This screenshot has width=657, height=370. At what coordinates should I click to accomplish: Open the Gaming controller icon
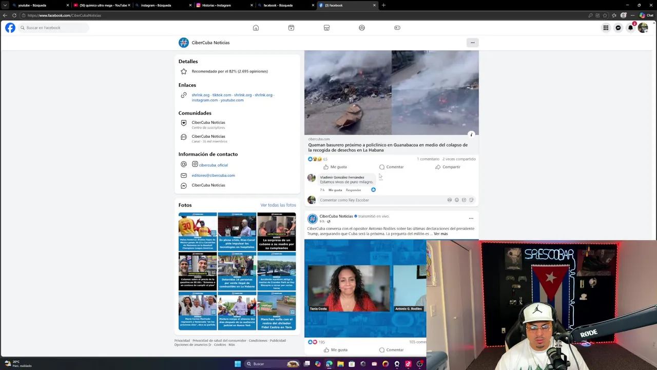coord(397,28)
